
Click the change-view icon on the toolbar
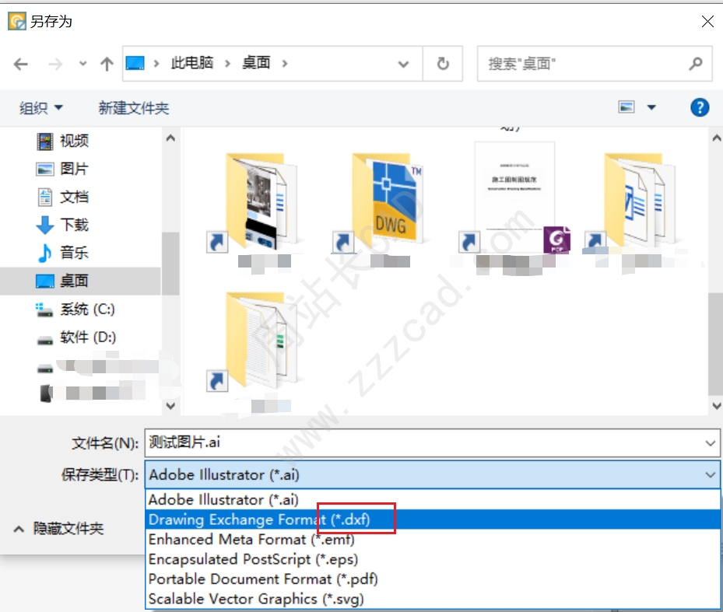[x=627, y=107]
